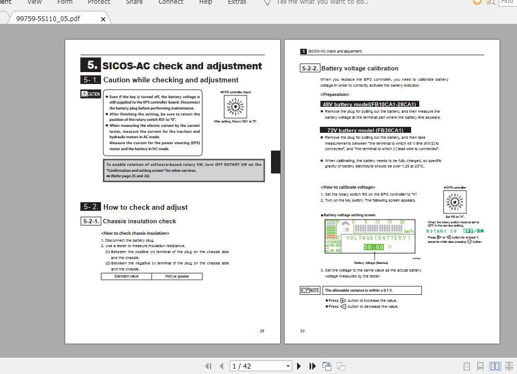
Task: Open the Protect menu
Action: 99,2
